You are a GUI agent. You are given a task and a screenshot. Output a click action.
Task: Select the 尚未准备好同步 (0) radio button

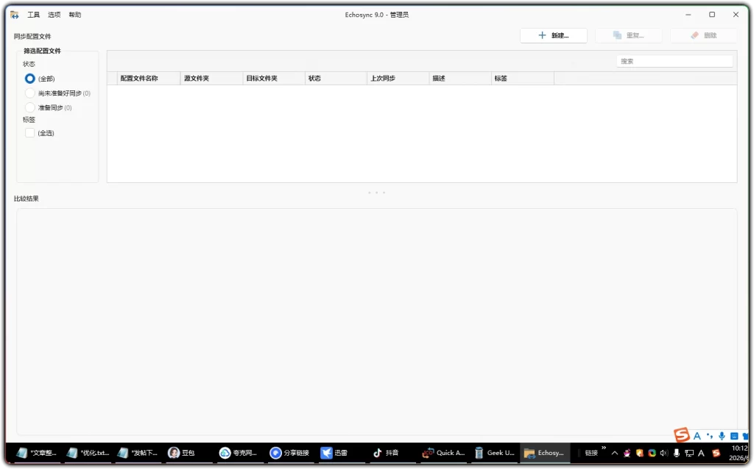[x=29, y=93]
